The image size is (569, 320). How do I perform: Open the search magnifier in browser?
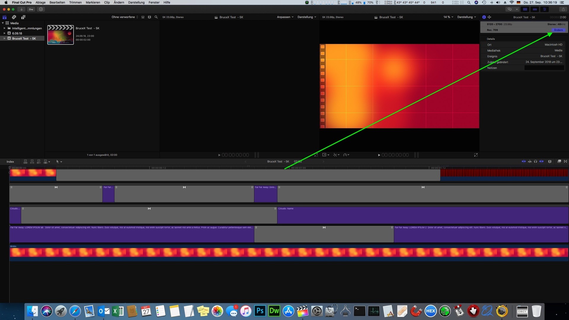click(156, 17)
